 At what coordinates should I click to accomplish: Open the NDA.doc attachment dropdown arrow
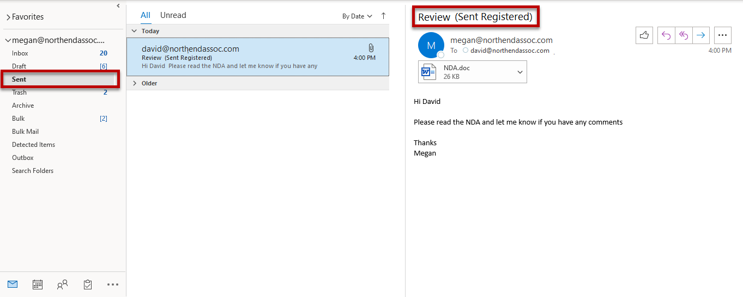point(520,72)
